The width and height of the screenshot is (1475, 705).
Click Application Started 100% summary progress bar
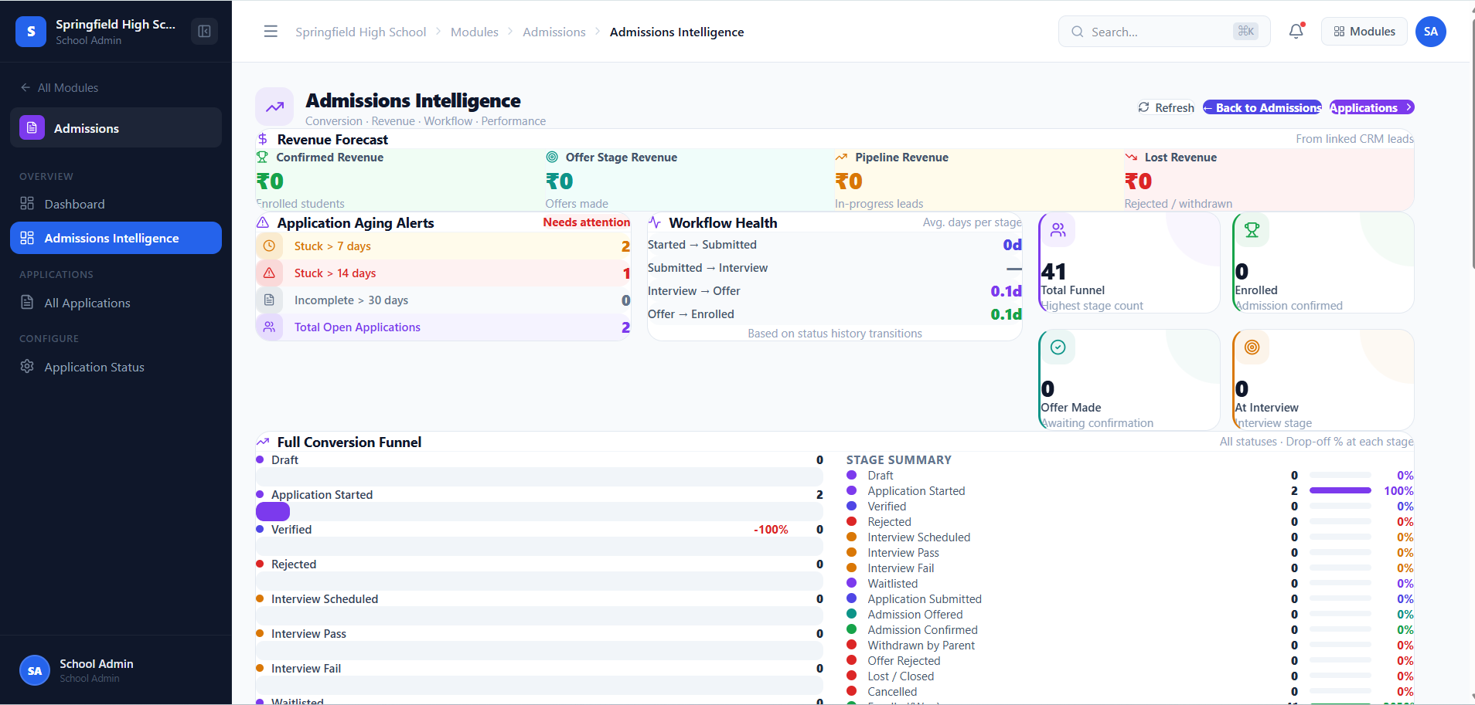coord(1340,490)
